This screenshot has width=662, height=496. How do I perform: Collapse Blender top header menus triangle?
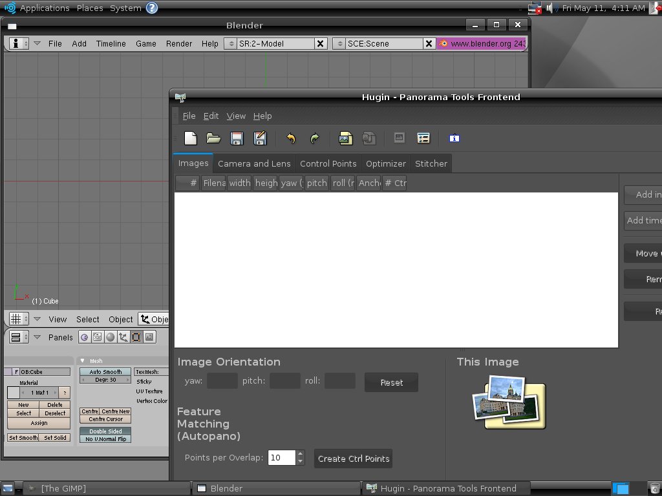(37, 43)
